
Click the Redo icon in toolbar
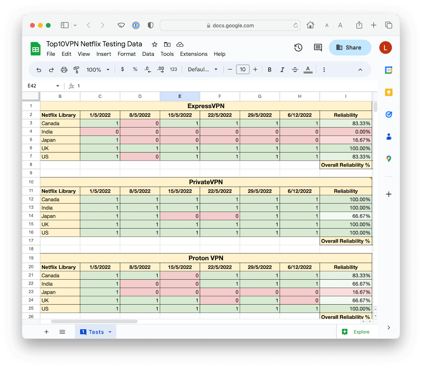(x=51, y=70)
